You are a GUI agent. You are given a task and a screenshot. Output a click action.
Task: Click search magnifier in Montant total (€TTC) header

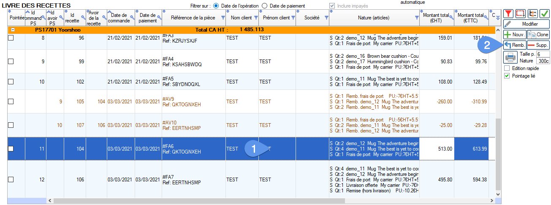click(x=486, y=18)
